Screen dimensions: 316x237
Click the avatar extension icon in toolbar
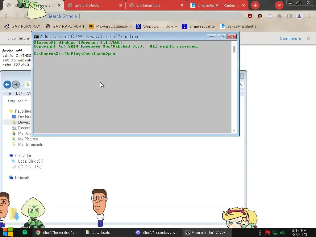(x=260, y=16)
